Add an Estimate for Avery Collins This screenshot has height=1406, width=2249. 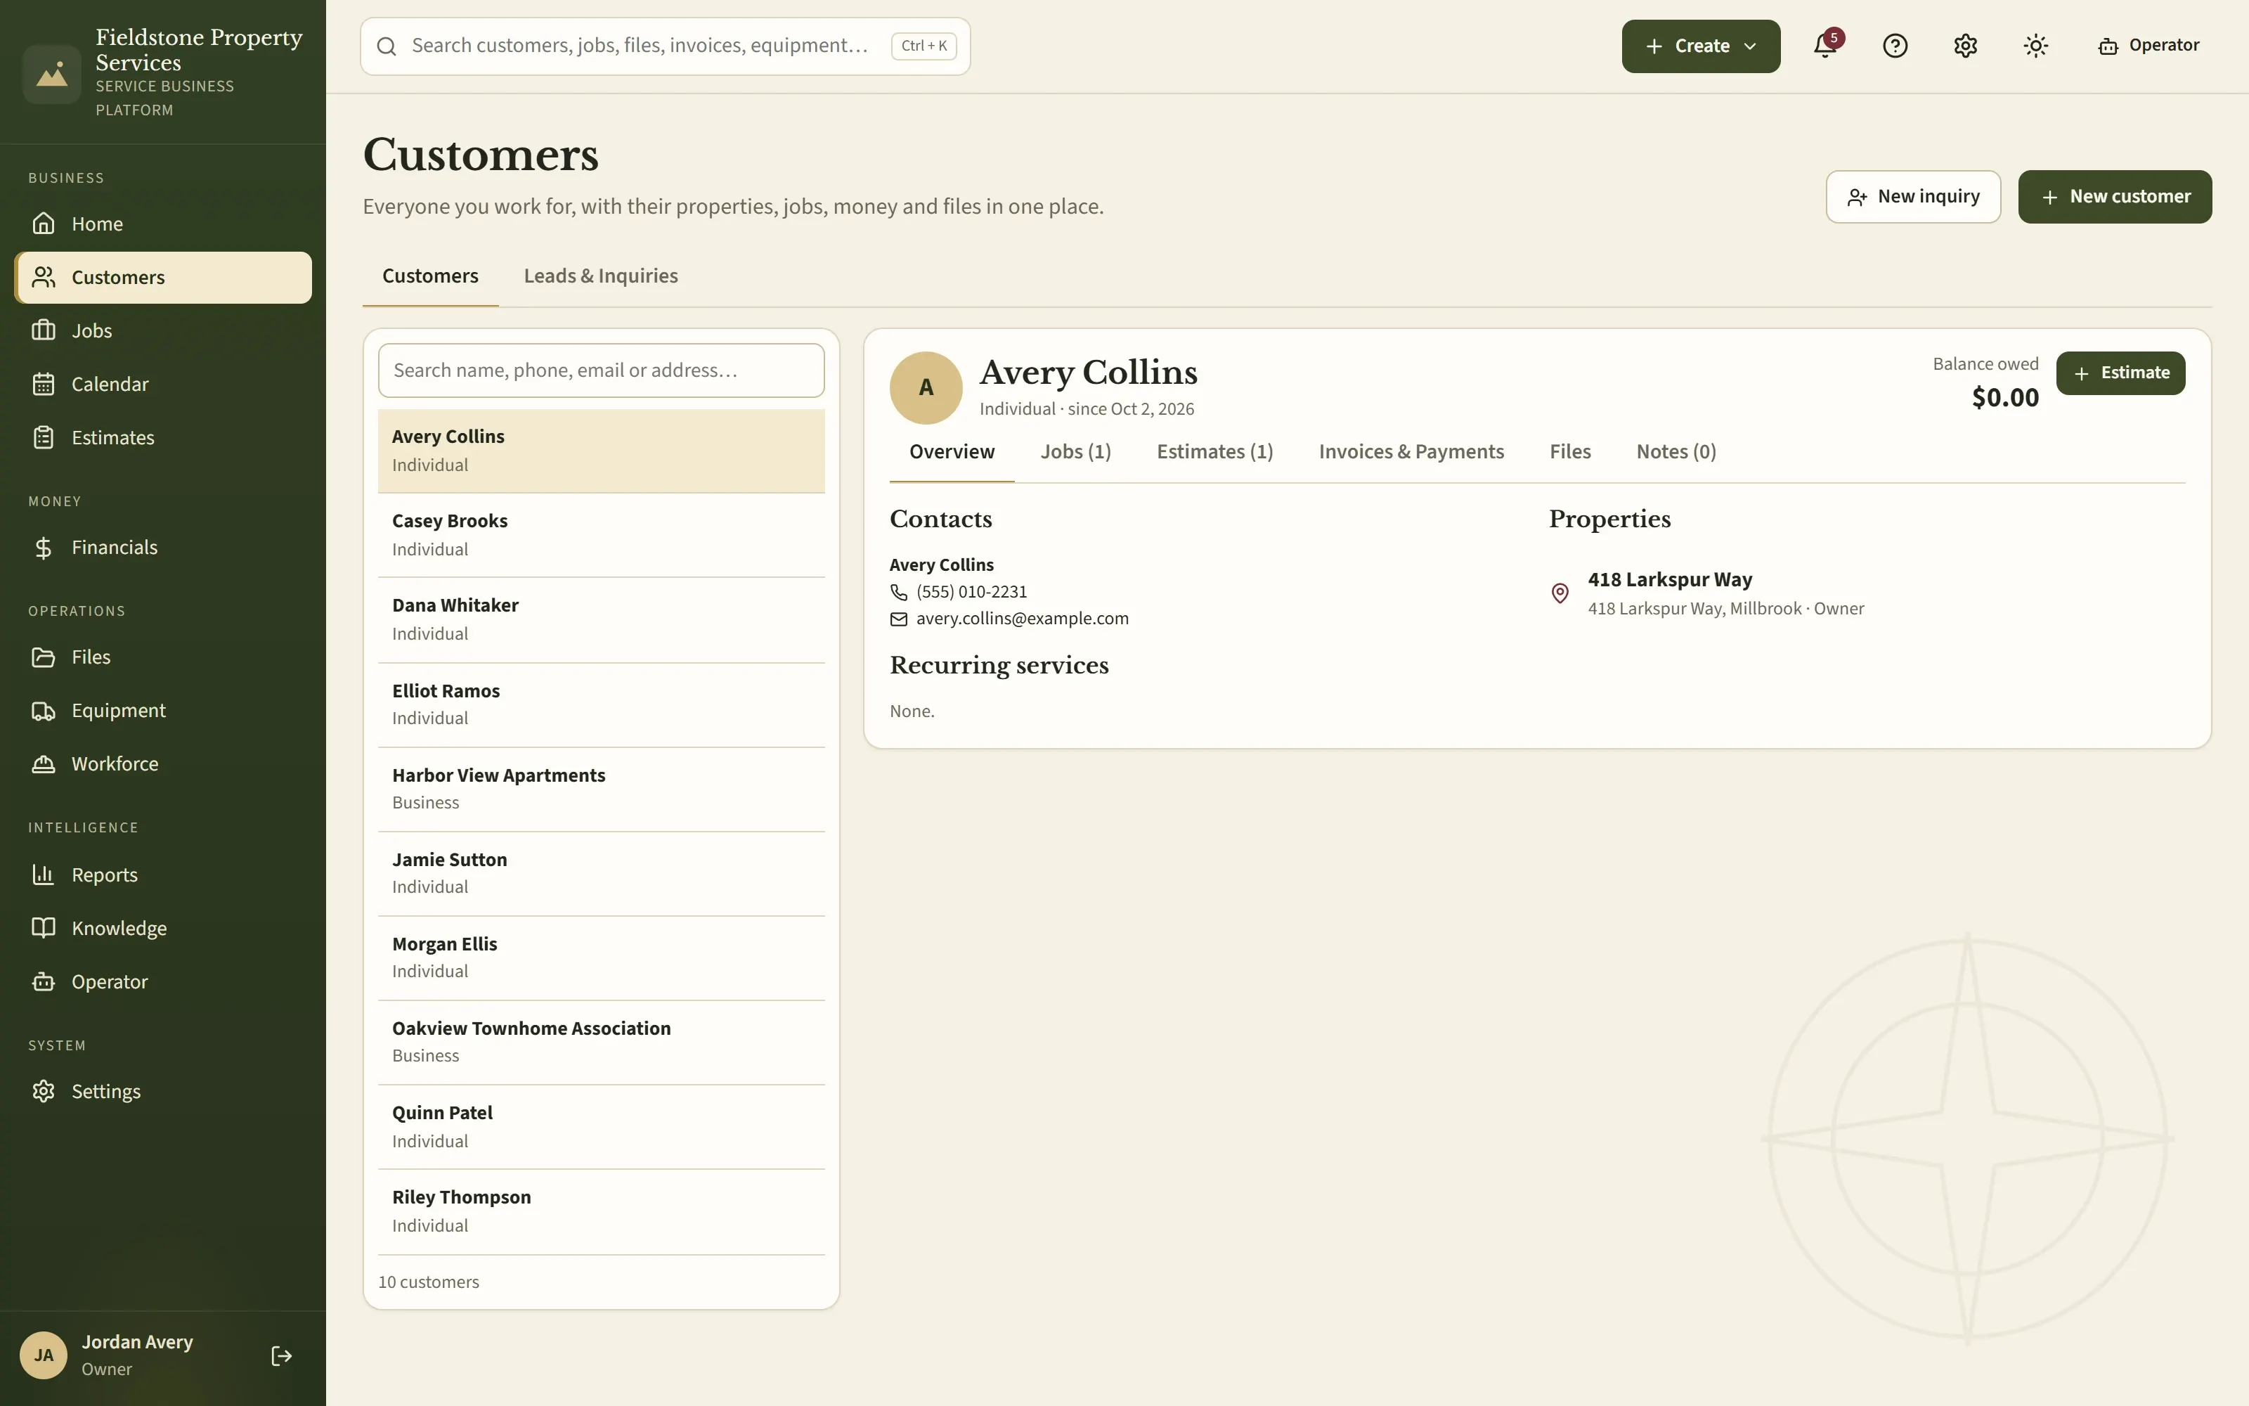pos(2120,373)
